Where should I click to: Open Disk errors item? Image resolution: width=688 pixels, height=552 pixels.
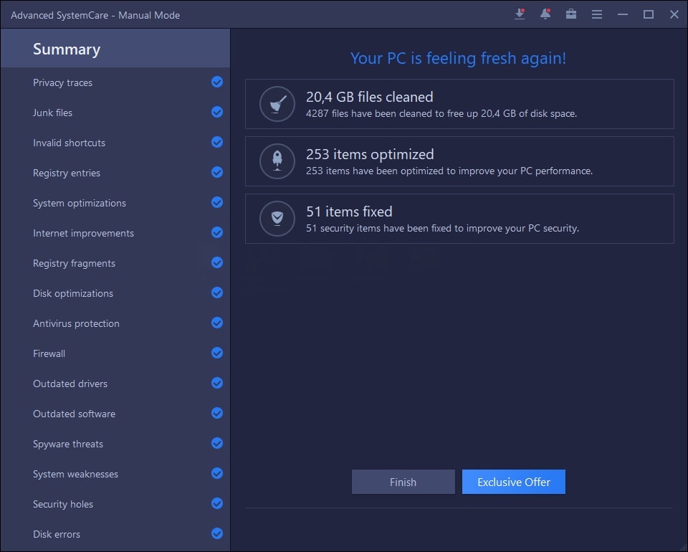click(115, 534)
